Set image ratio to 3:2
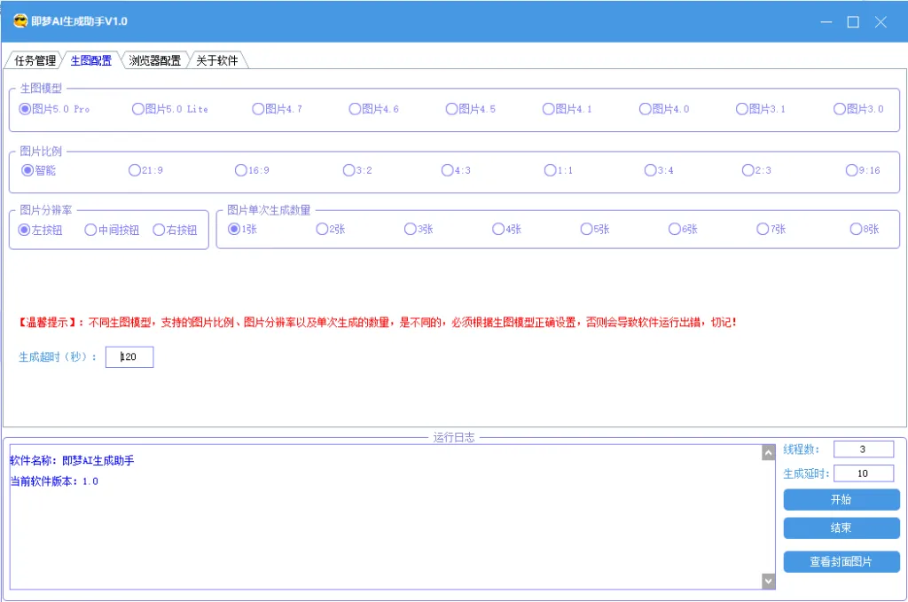This screenshot has height=602, width=908. [357, 170]
